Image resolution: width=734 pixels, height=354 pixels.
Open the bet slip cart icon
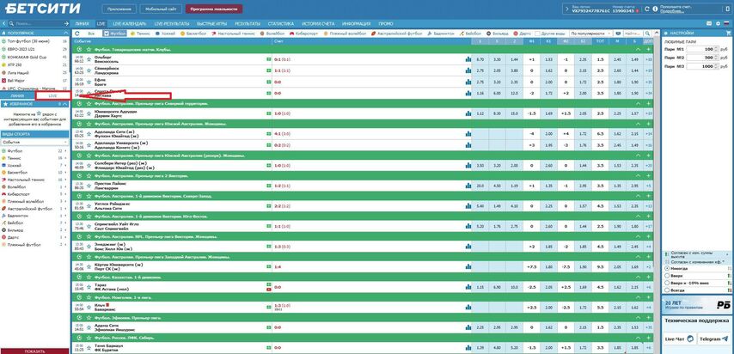point(728,34)
